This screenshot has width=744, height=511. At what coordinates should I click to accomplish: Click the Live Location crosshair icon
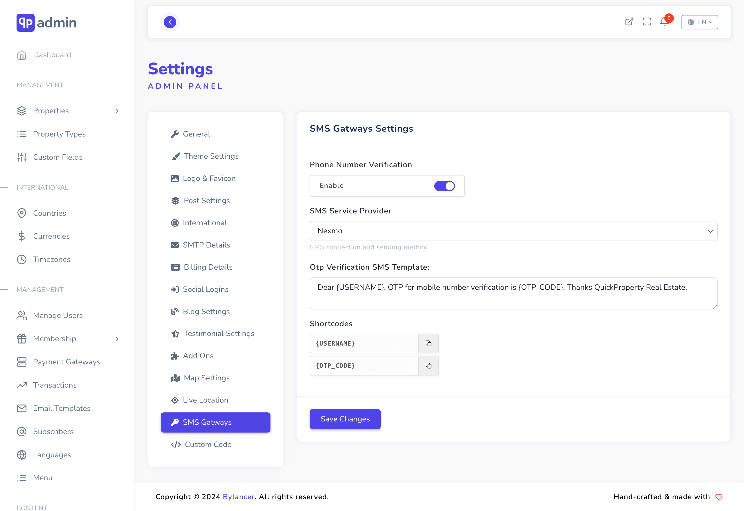[x=175, y=400]
